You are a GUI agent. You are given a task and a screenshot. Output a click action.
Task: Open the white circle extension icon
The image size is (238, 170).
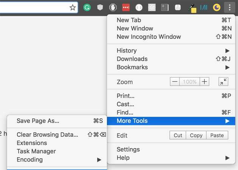(x=139, y=8)
